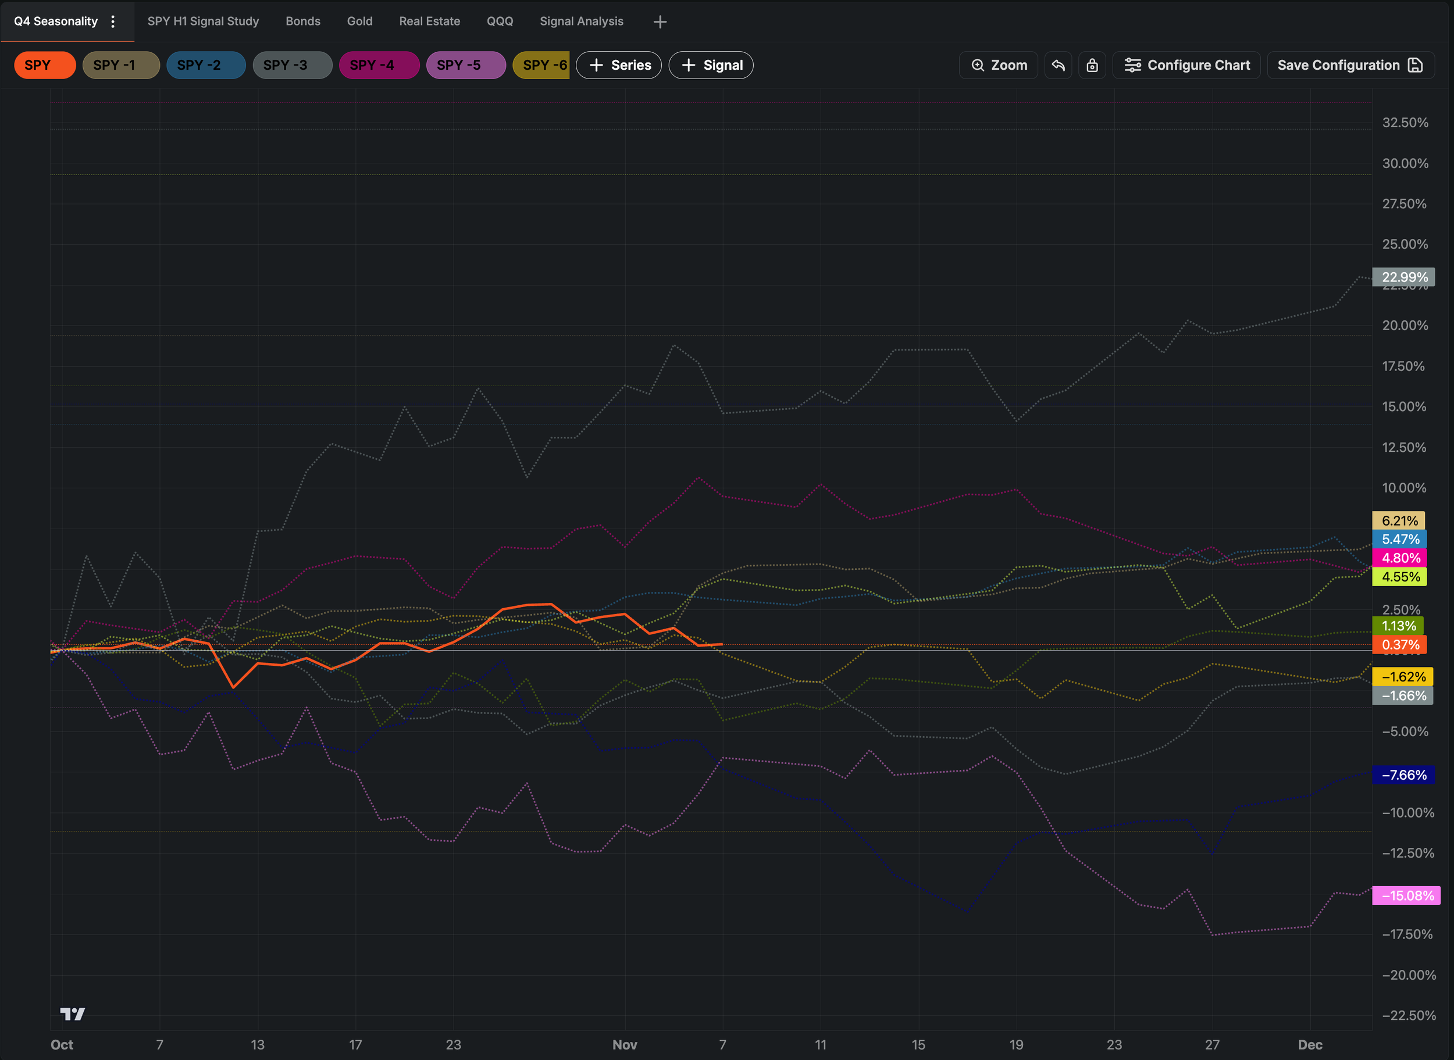Viewport: 1454px width, 1060px height.
Task: Open the Q4 Seasonality tab options menu
Action: point(113,21)
